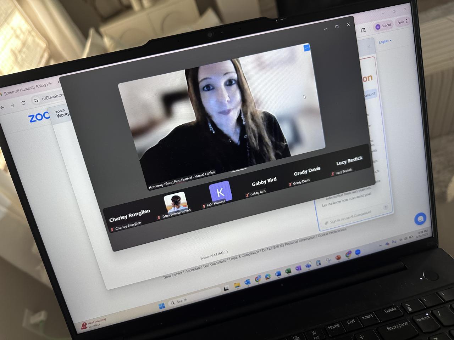Open Microsoft Edge from the taskbar
454x340 pixels.
267,276
